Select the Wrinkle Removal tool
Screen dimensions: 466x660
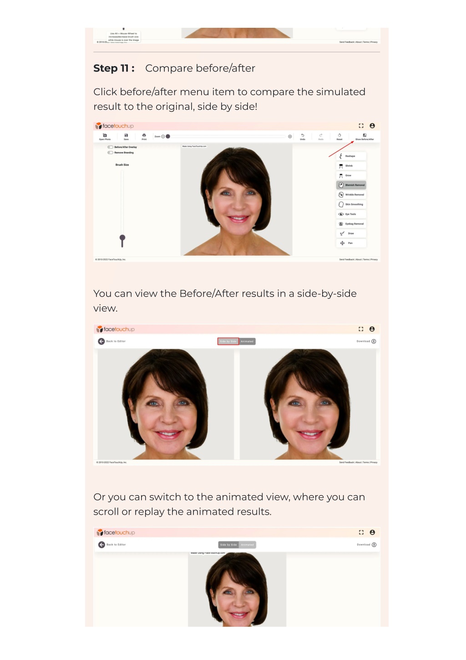pos(351,194)
